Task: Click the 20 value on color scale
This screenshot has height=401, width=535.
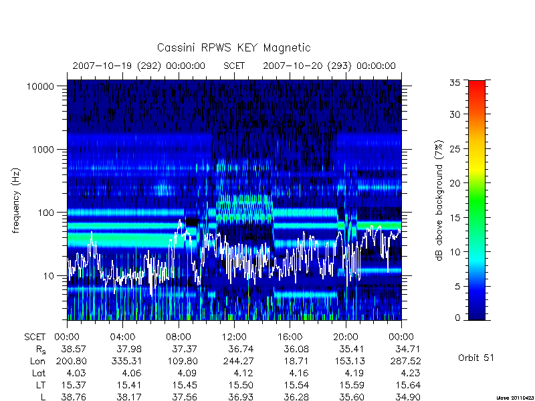Action: pos(455,183)
